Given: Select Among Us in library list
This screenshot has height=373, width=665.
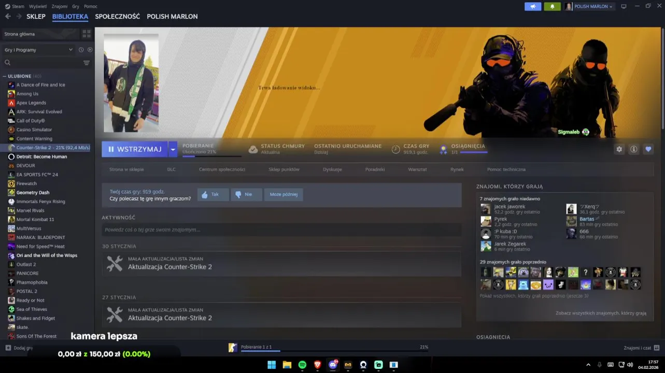Looking at the screenshot, I should pyautogui.click(x=27, y=94).
